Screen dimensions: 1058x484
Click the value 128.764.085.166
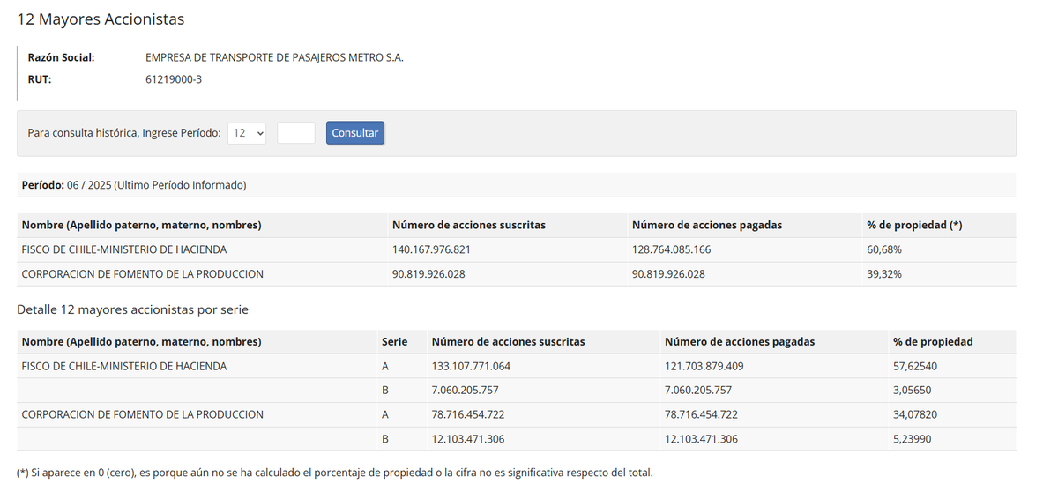click(x=671, y=249)
